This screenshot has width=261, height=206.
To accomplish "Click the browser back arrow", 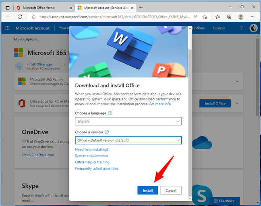I will coord(8,16).
